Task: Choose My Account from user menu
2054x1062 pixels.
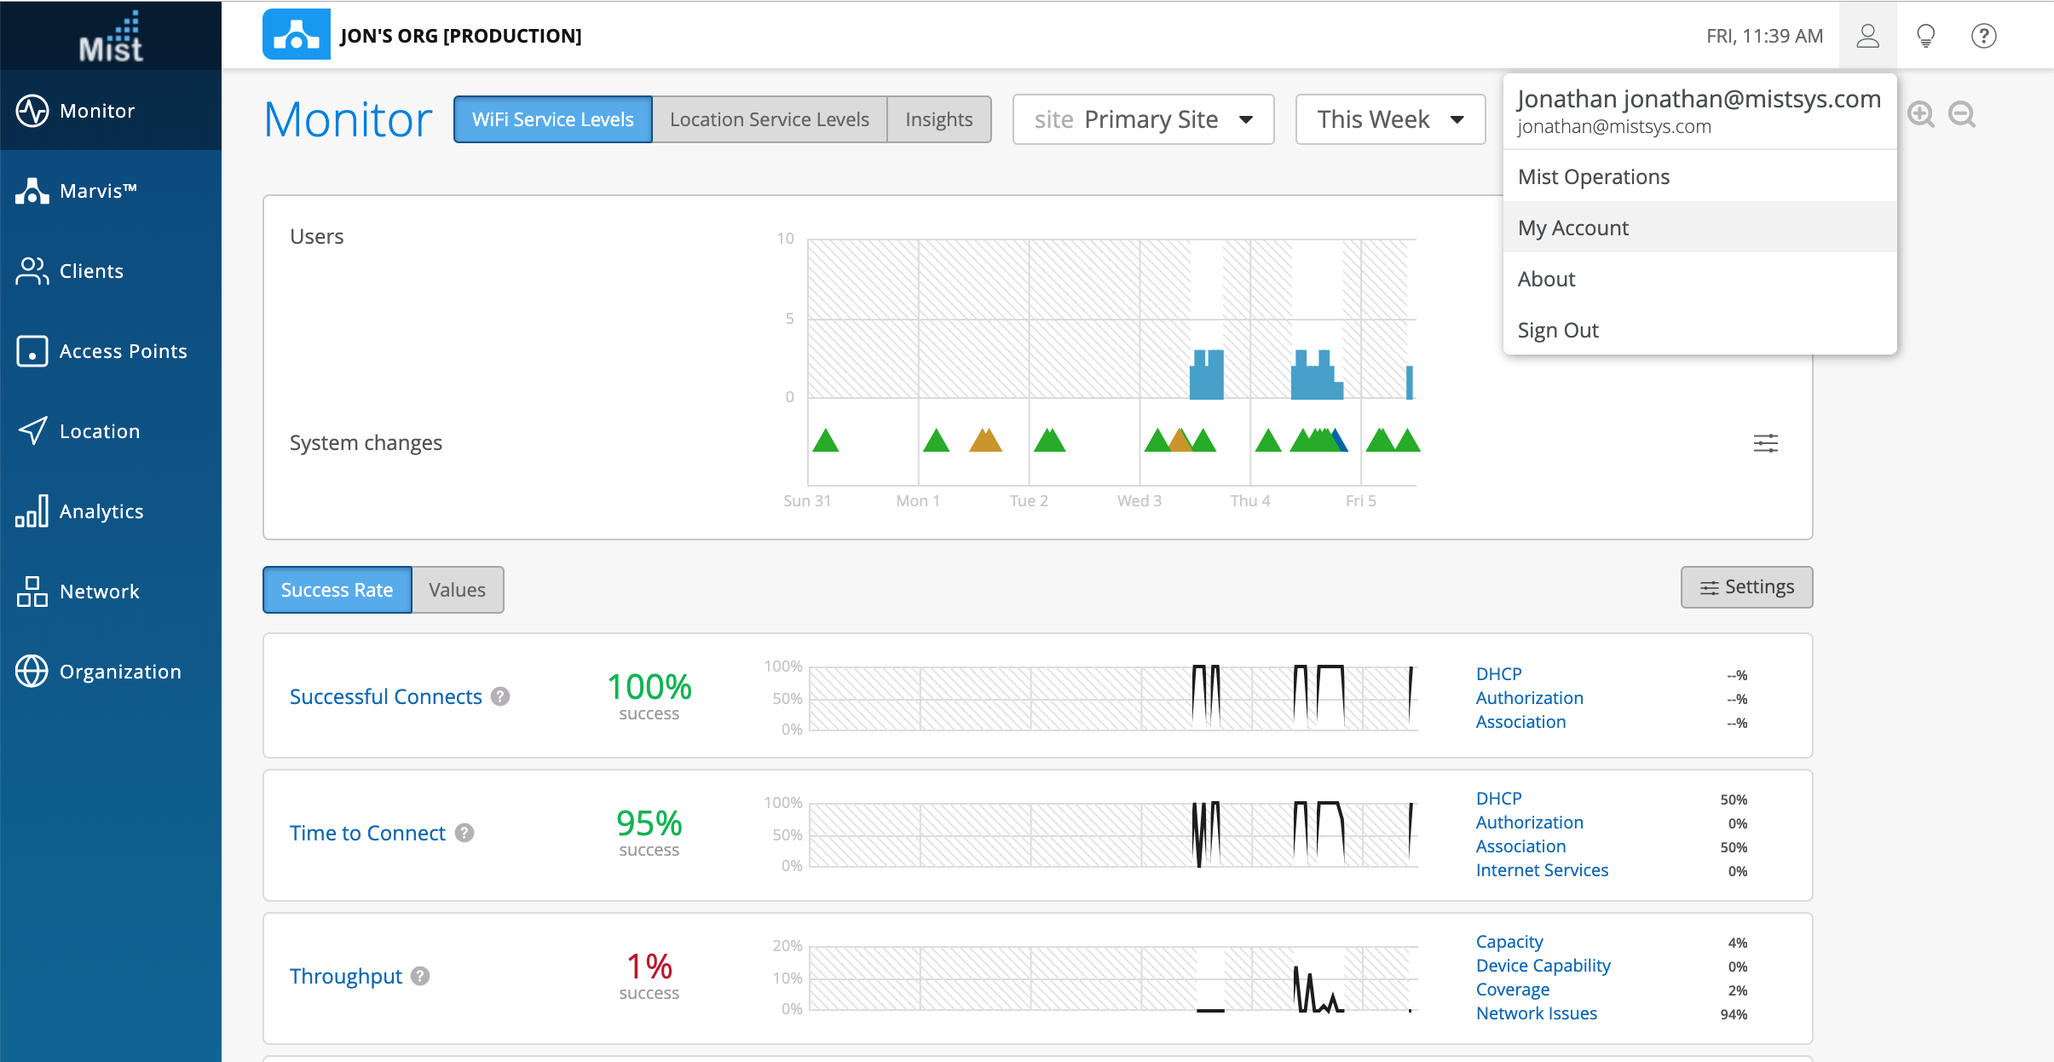Action: coord(1572,228)
